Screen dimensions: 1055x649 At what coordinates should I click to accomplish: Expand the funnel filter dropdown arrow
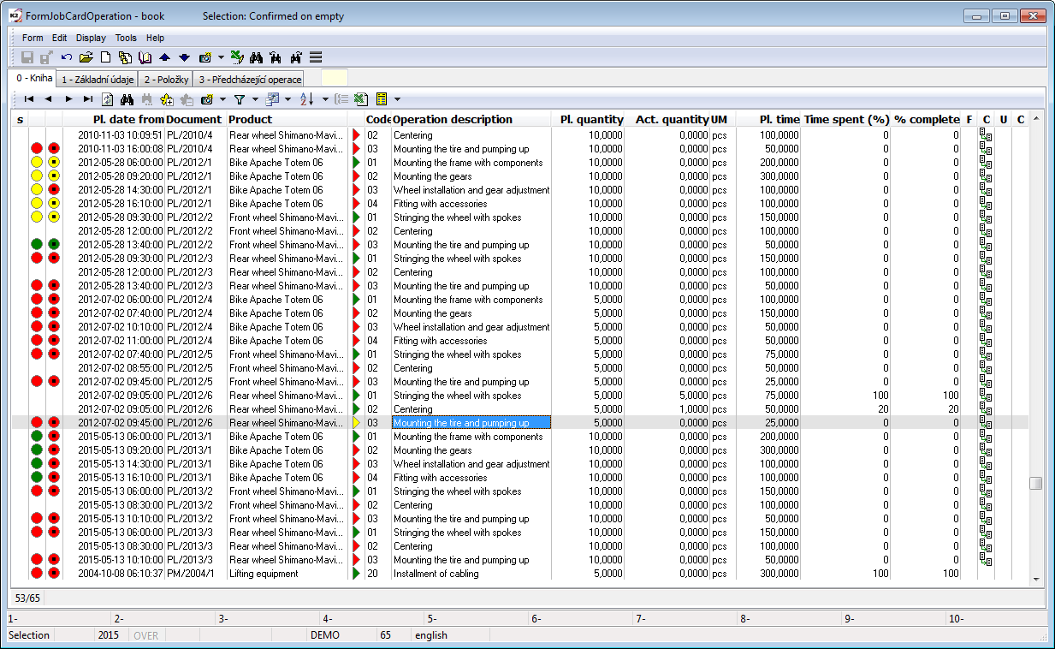(x=254, y=99)
